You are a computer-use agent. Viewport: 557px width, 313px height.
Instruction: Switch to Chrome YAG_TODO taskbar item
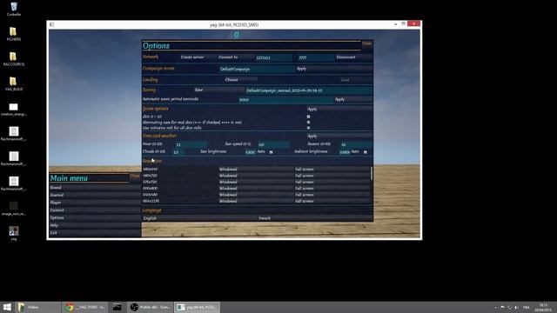coord(85,307)
